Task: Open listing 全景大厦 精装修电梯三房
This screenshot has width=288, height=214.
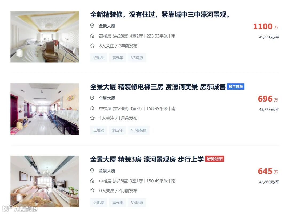Action: pyautogui.click(x=158, y=87)
